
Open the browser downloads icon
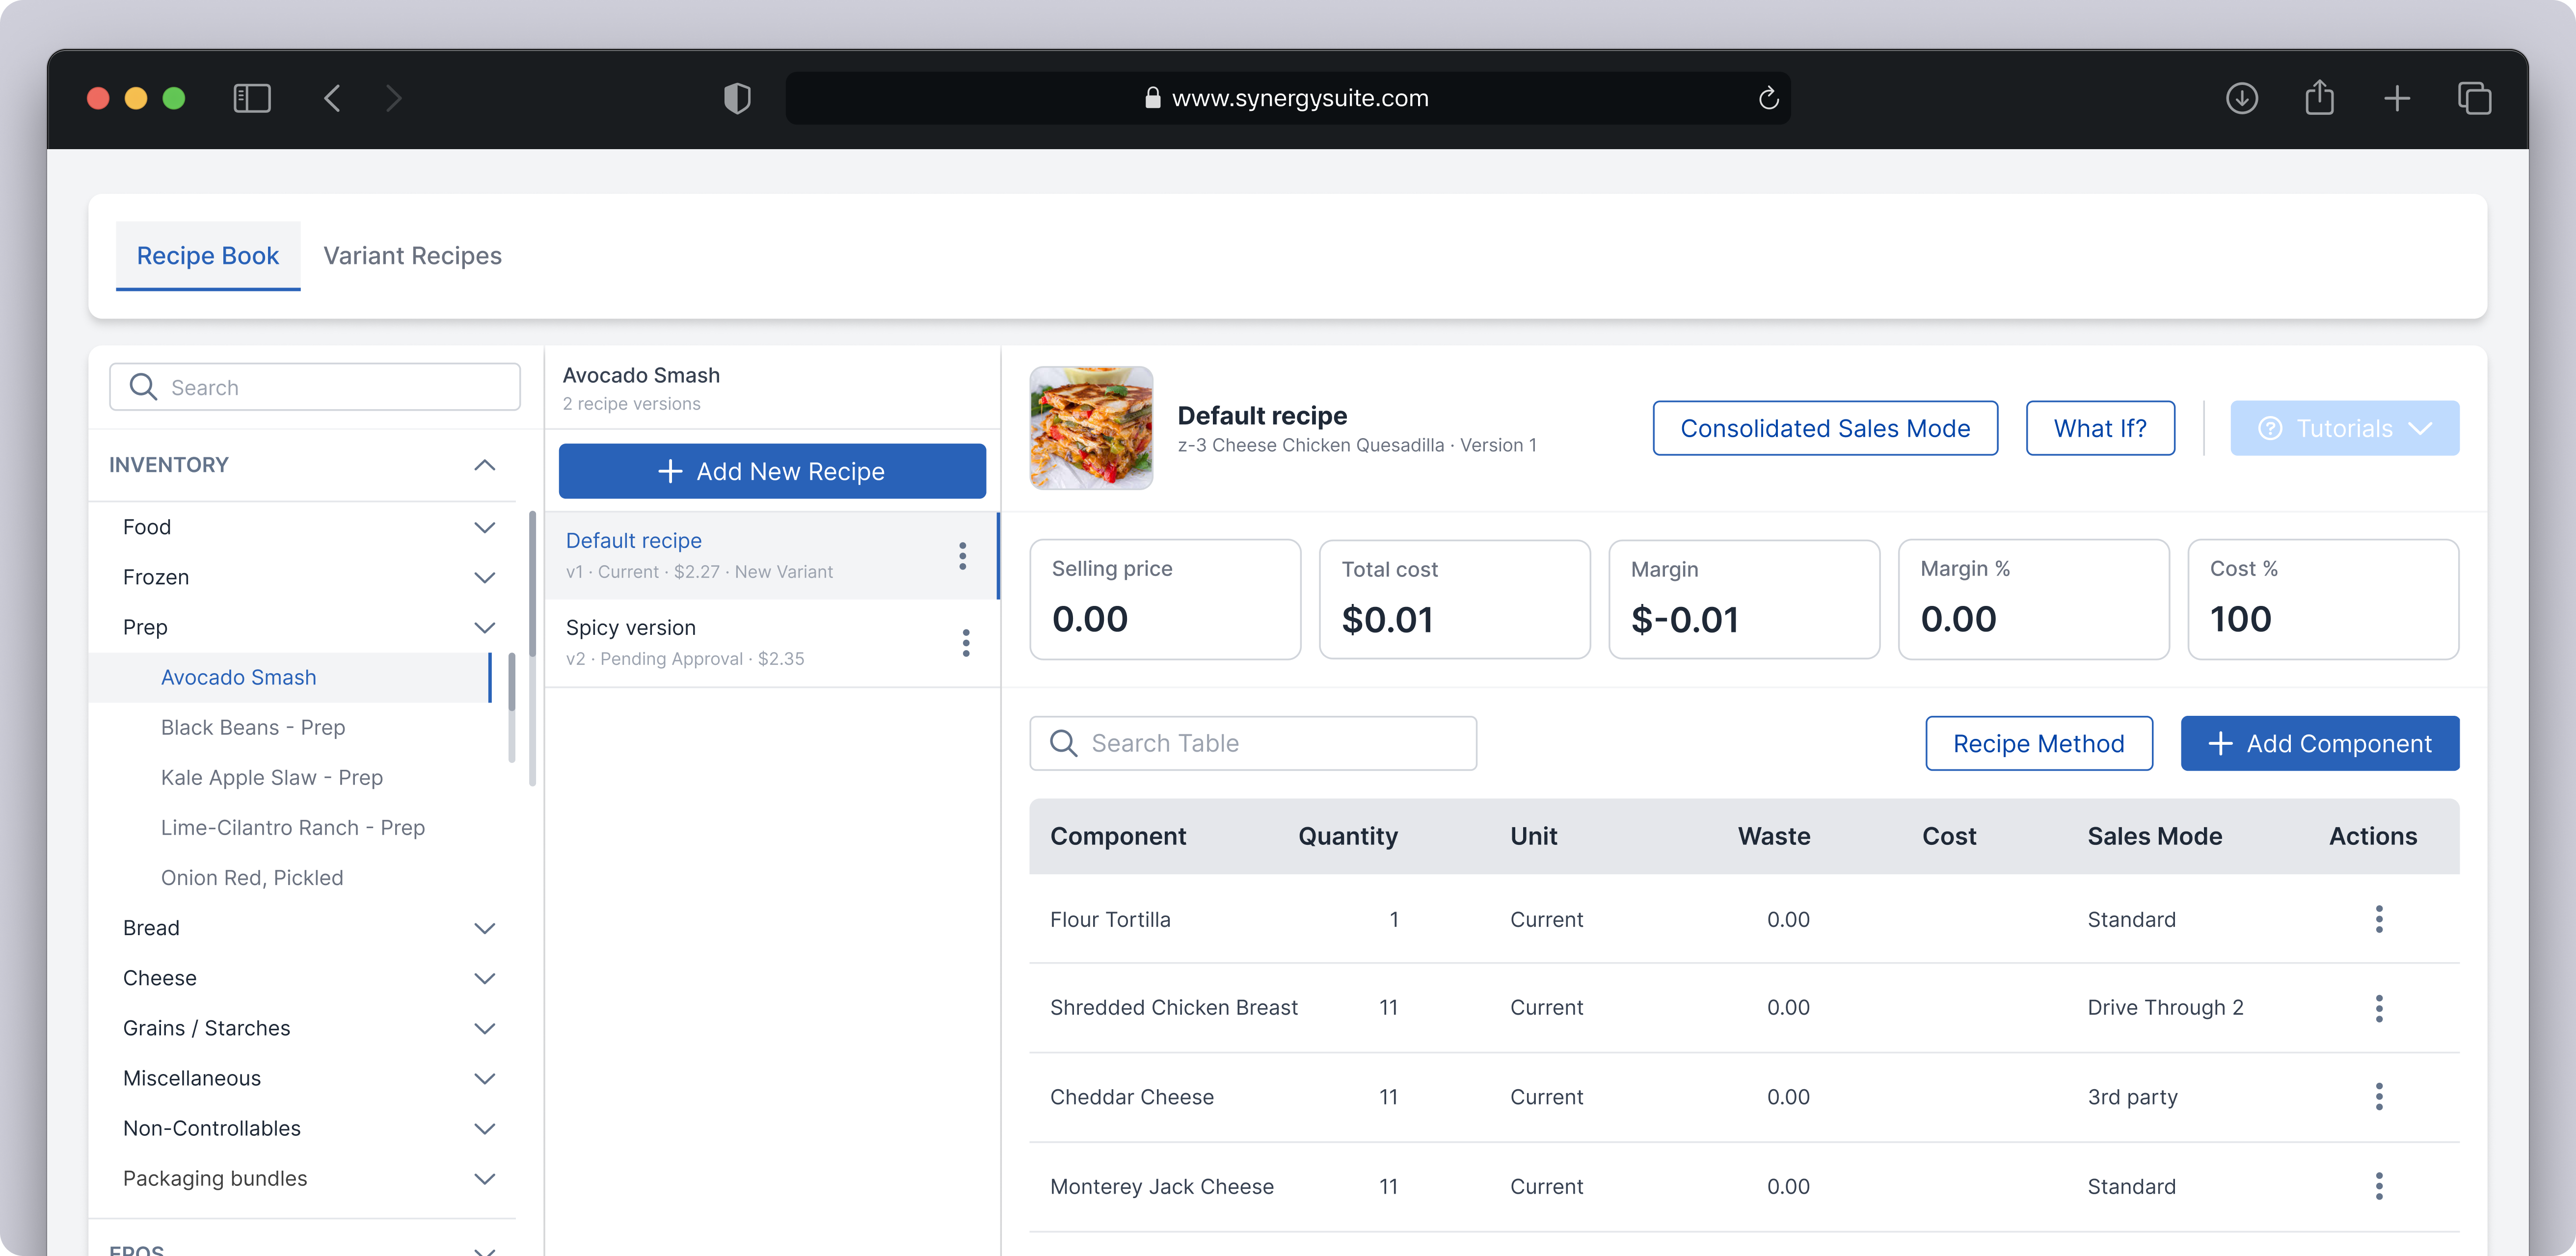tap(2241, 98)
